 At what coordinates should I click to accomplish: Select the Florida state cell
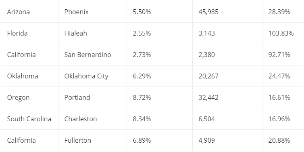[30, 33]
